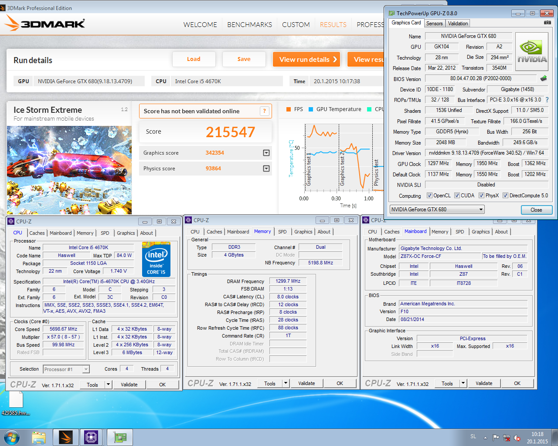558x446 pixels.
Task: Open the 429585.hw desktop file icon
Action: tap(16, 403)
